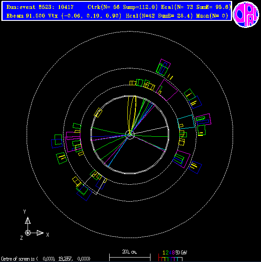The width and height of the screenshot is (261, 262).
Task: Click the Centre of screen coordinates text
Action: [x=46, y=259]
